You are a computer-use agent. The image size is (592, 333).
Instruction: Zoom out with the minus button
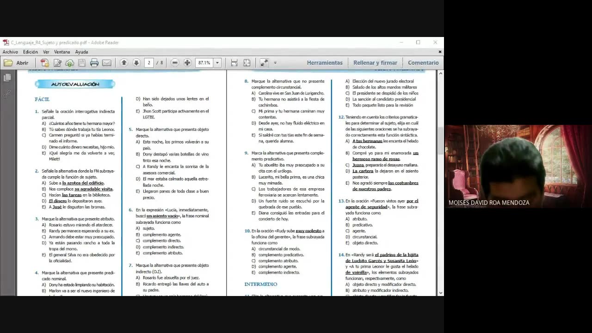coord(175,63)
